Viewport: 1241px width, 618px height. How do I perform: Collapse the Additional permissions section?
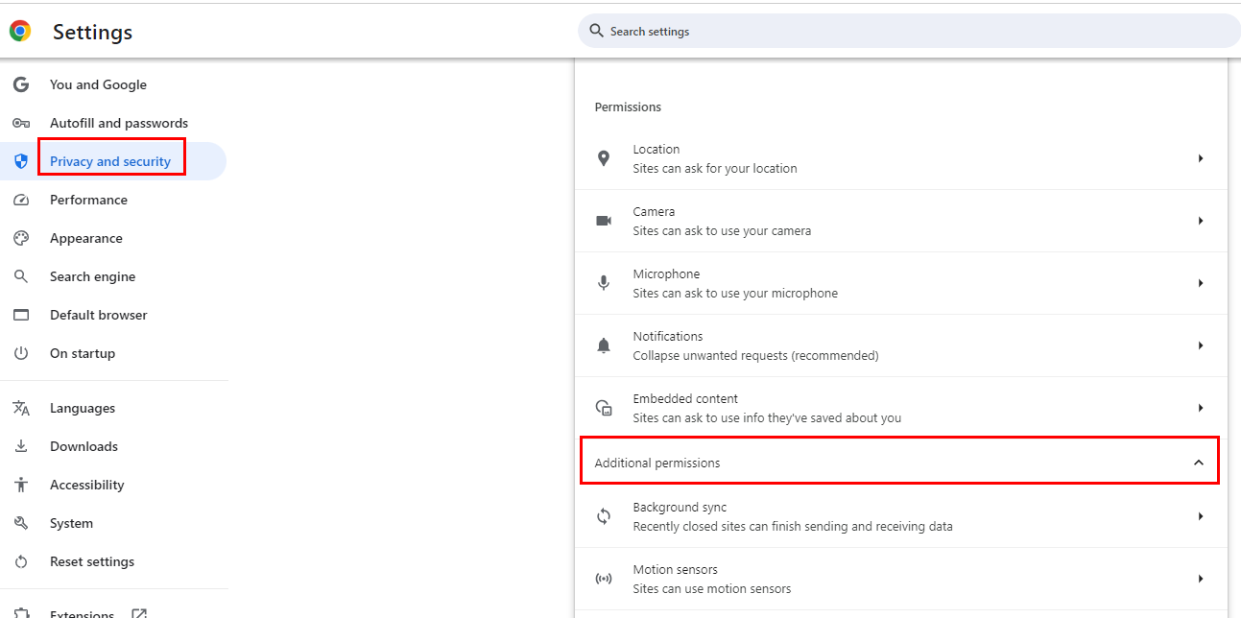pos(1198,463)
